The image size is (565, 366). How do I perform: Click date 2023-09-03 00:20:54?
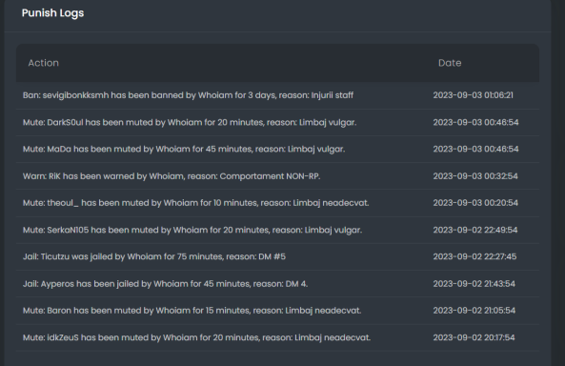475,203
